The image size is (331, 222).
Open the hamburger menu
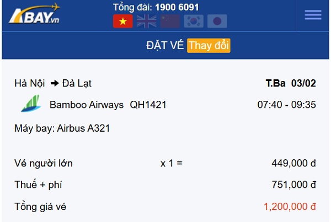tap(313, 15)
